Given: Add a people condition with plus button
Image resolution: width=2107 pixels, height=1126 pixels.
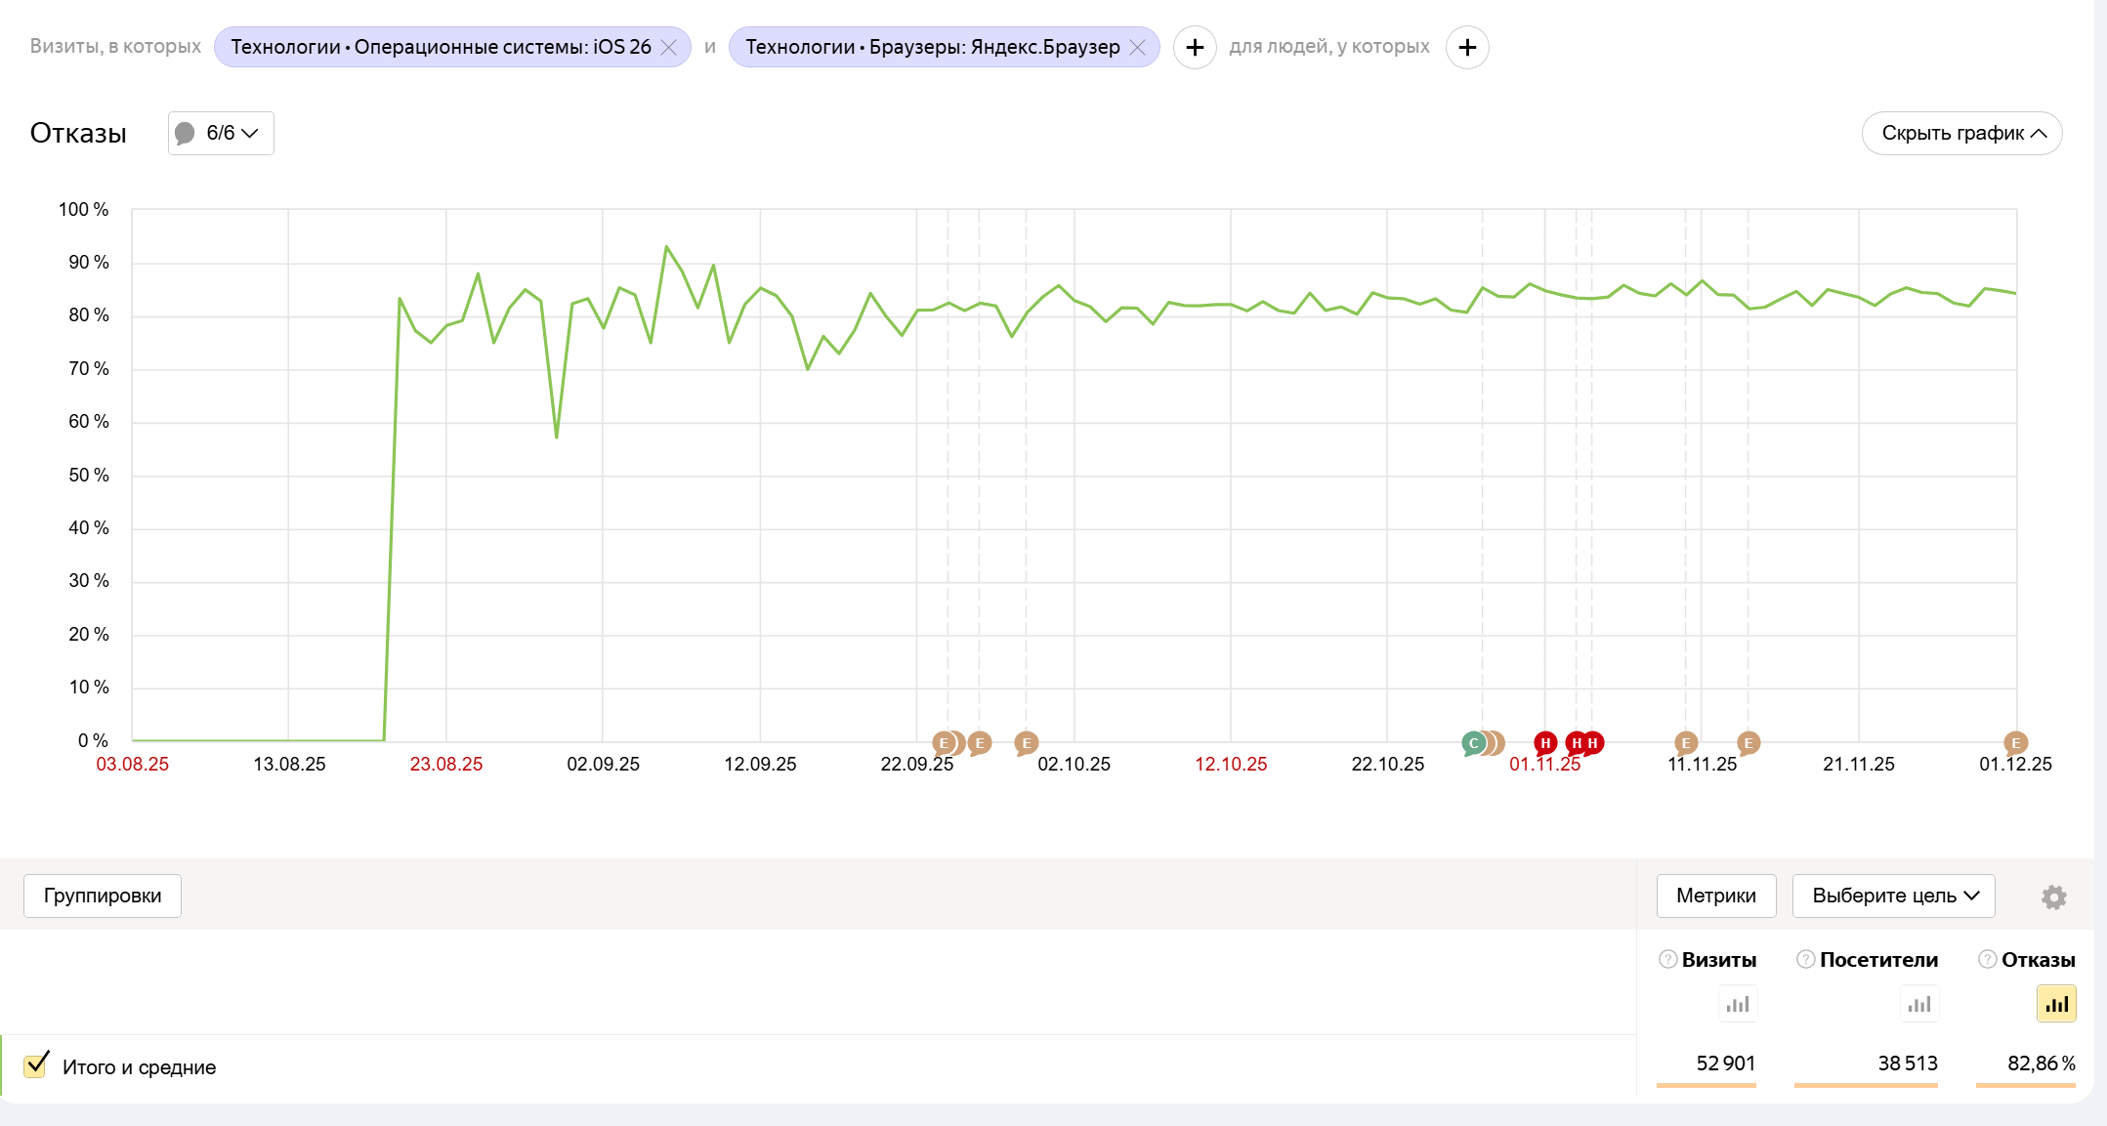Looking at the screenshot, I should pyautogui.click(x=1466, y=47).
